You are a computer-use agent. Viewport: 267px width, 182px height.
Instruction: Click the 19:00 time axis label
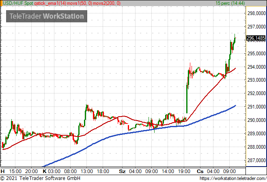184,171
